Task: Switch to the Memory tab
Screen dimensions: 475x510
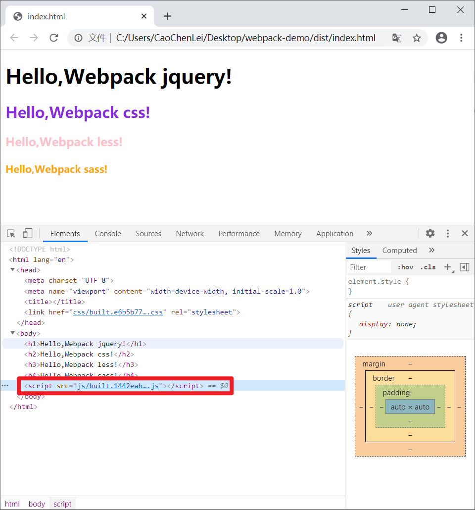Action: coord(288,234)
